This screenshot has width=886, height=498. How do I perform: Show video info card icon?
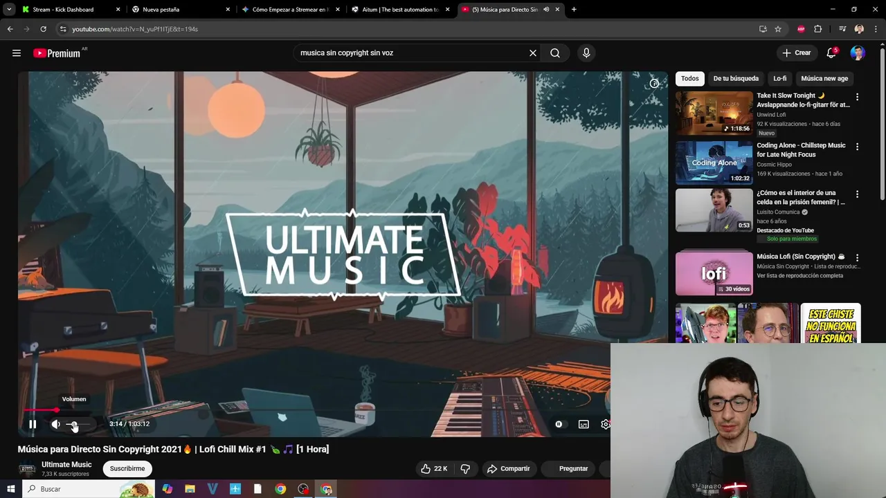pos(654,83)
